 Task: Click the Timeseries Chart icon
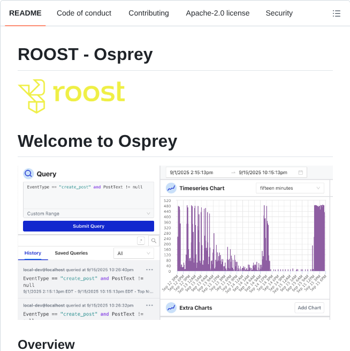(x=171, y=188)
